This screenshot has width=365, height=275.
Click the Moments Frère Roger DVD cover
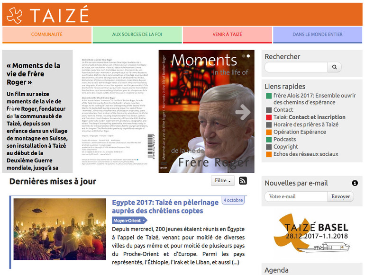(207, 111)
